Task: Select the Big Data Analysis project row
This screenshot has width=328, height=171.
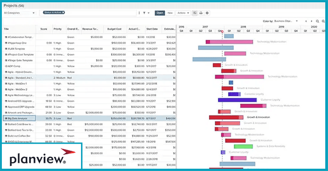Action: coord(90,118)
